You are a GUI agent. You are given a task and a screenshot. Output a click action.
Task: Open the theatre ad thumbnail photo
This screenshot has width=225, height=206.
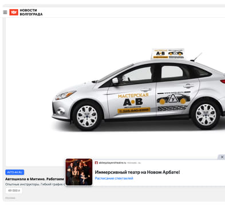(79, 172)
